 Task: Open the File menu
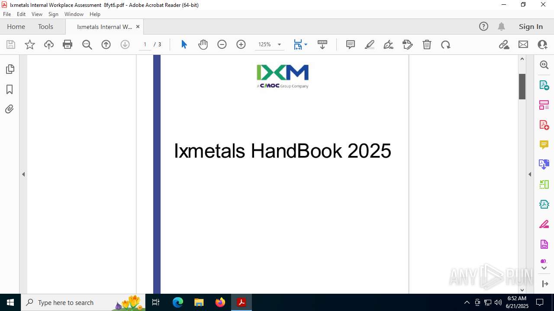tap(7, 14)
